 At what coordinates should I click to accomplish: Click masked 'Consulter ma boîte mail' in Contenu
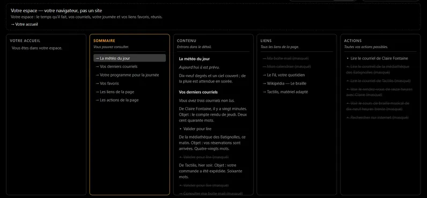point(210,193)
